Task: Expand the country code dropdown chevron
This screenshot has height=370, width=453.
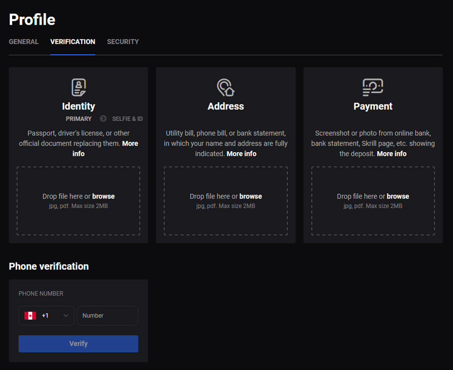Action: tap(66, 316)
